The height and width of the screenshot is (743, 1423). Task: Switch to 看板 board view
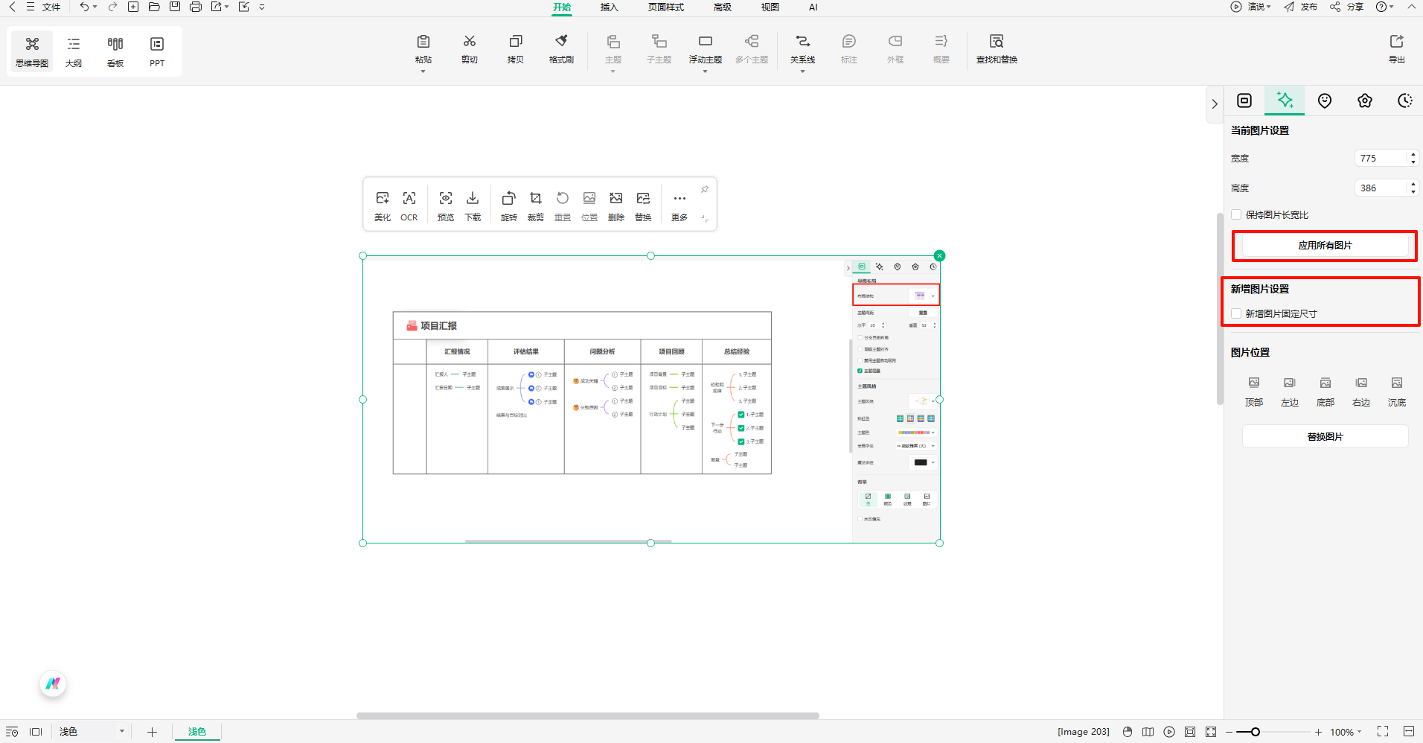click(x=115, y=51)
